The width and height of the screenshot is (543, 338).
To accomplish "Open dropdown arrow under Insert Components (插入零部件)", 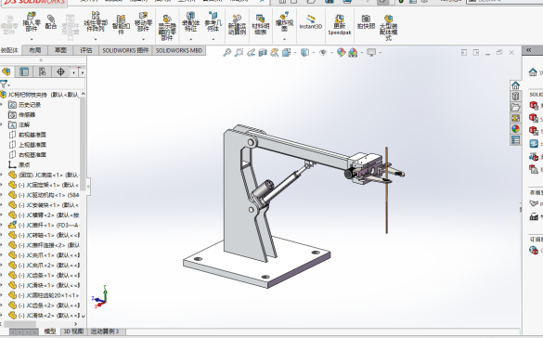I will [32, 39].
